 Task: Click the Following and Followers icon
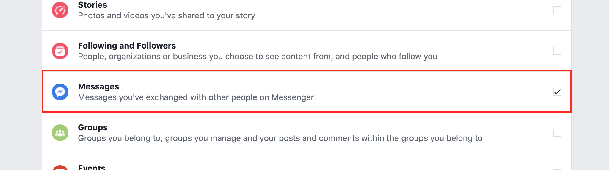60,51
